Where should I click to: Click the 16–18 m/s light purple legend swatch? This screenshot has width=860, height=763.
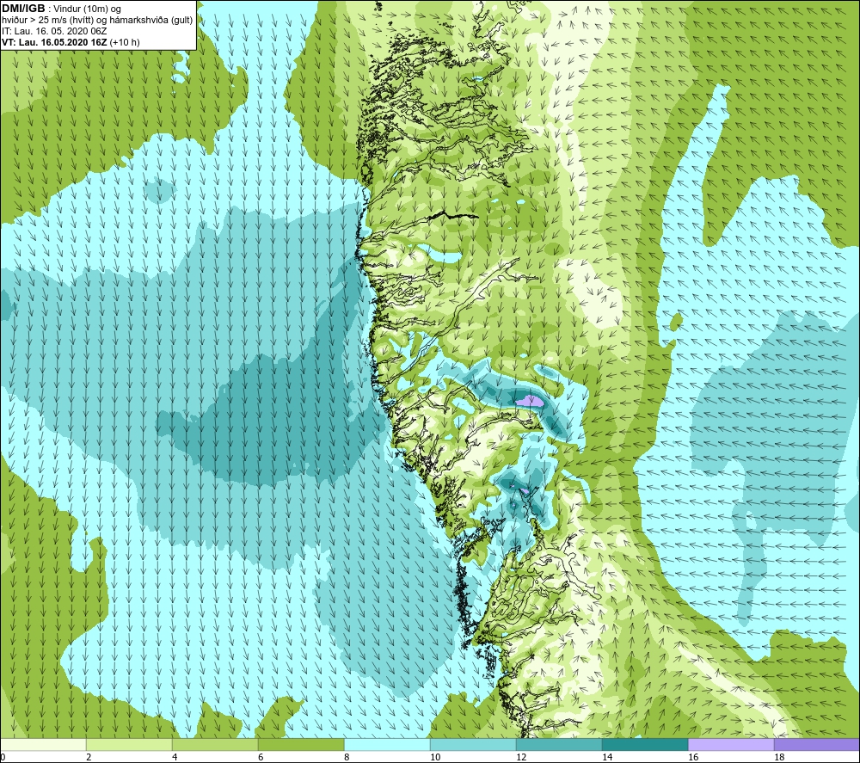point(731,744)
